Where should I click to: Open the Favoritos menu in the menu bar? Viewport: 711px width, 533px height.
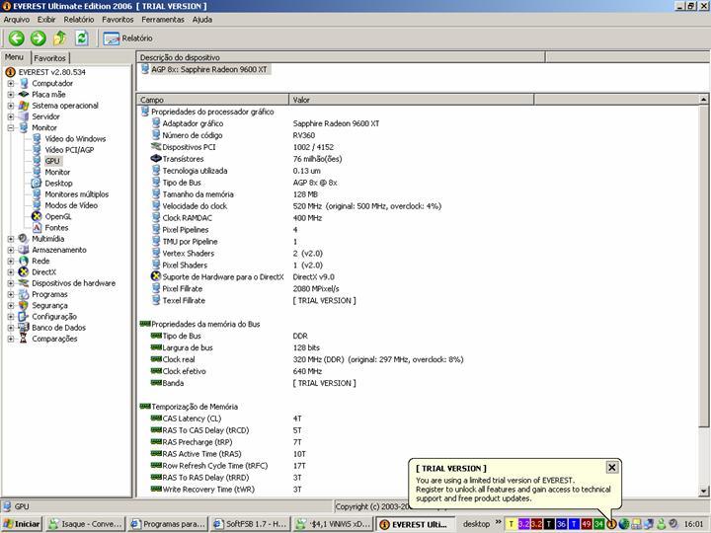click(118, 20)
